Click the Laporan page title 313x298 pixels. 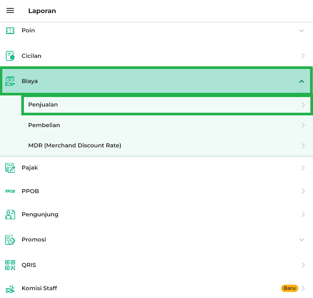point(42,11)
